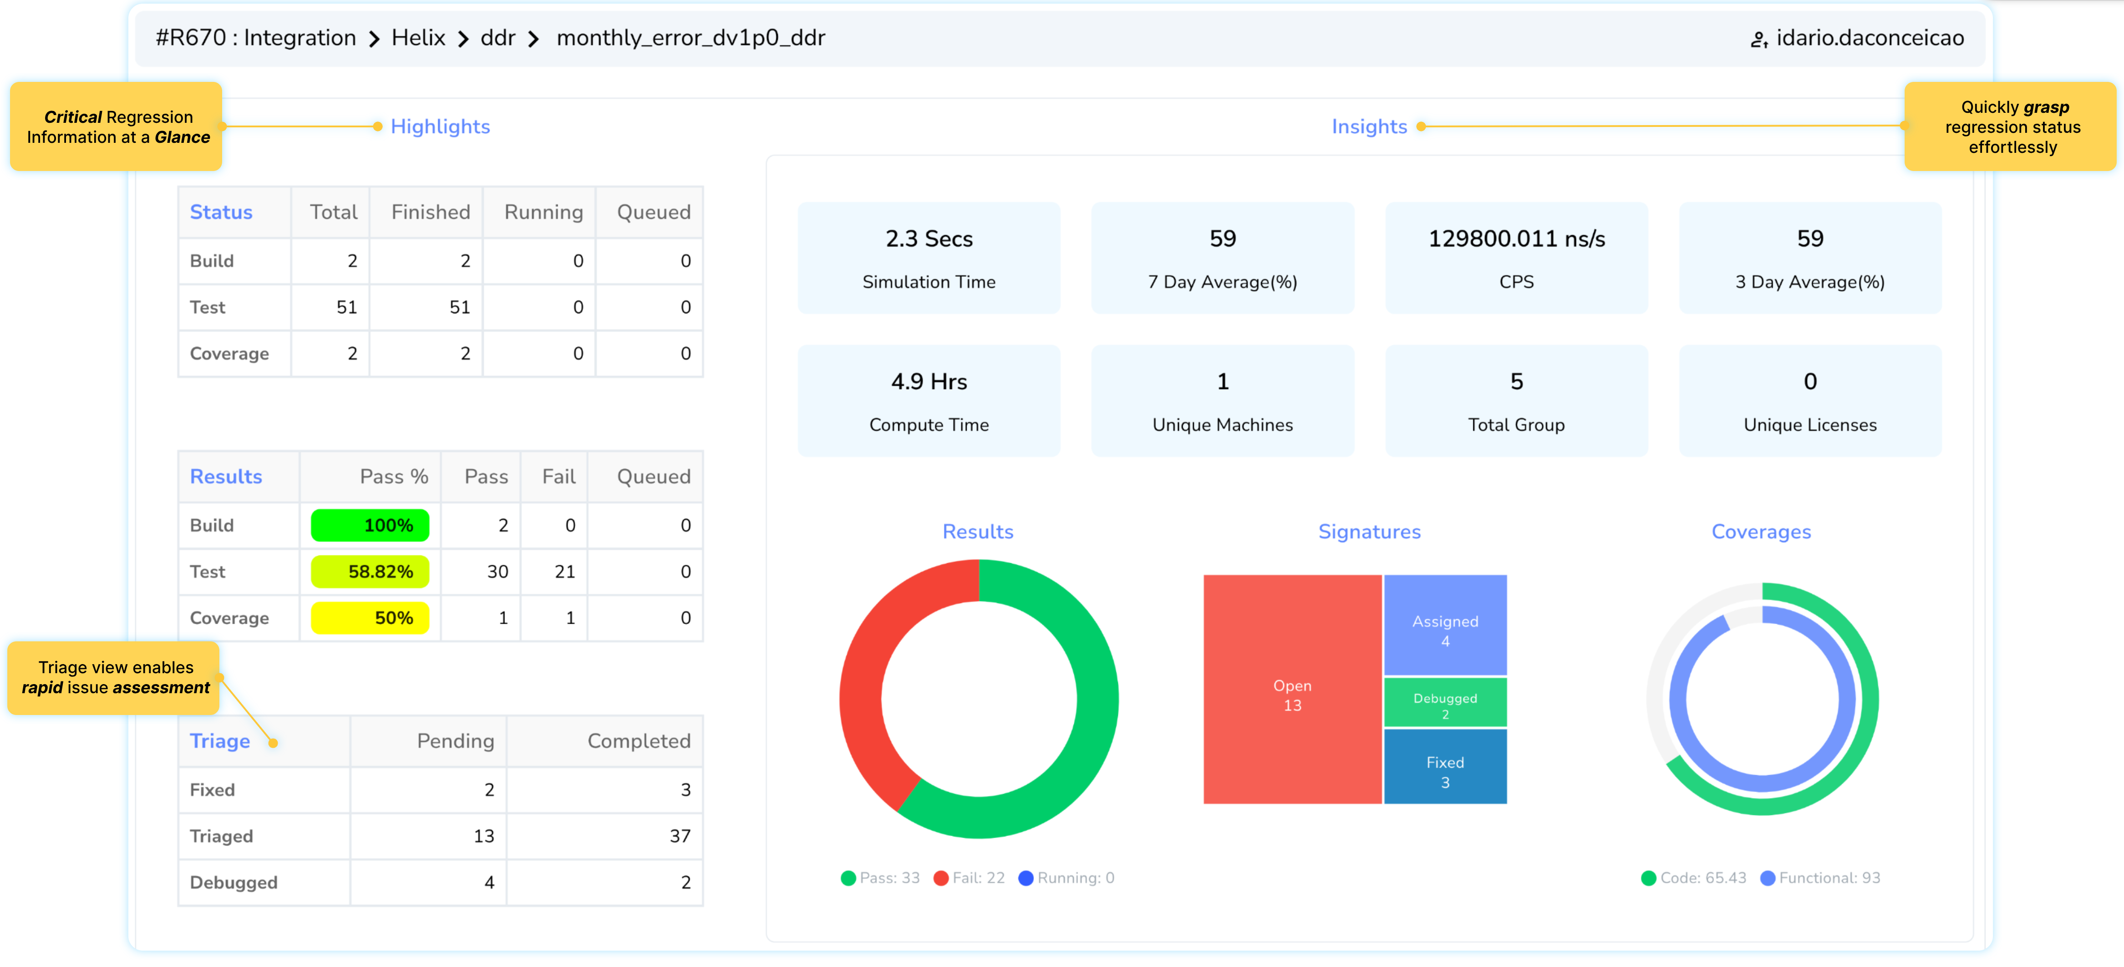The image size is (2124, 967).
Task: Click the chevron after Integration breadcrumb
Action: [x=374, y=40]
